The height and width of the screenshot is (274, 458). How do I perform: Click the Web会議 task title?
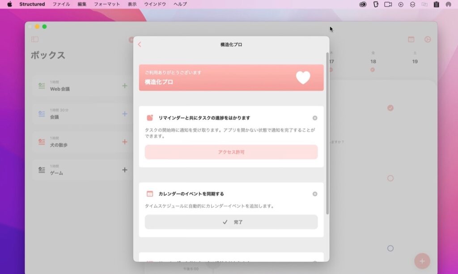[x=59, y=89]
